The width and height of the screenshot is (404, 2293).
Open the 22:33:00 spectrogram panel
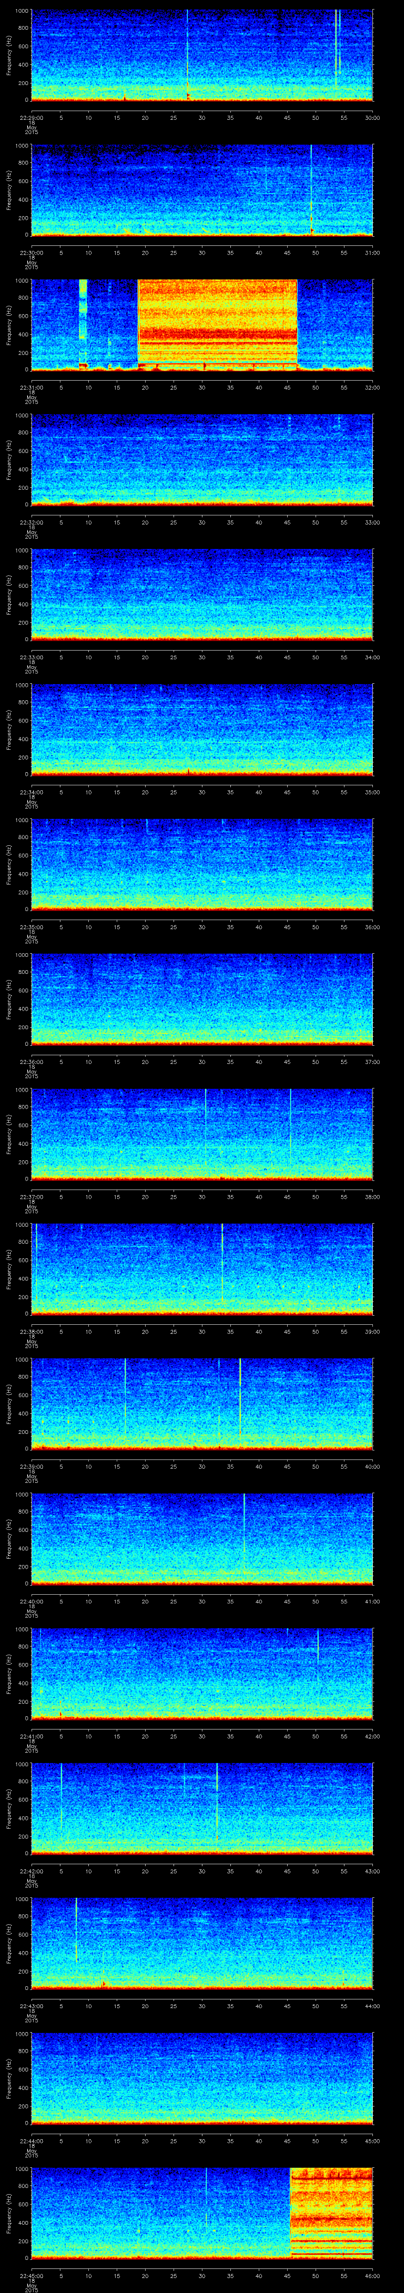pos(202,595)
